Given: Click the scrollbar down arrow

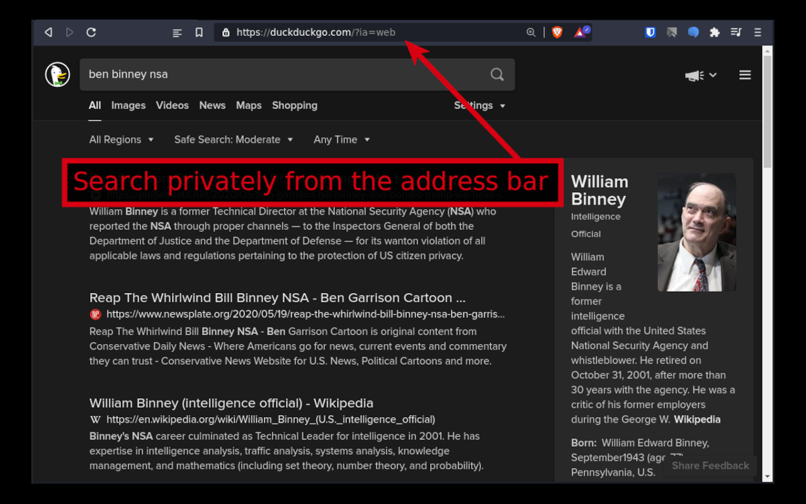Looking at the screenshot, I should tap(768, 477).
